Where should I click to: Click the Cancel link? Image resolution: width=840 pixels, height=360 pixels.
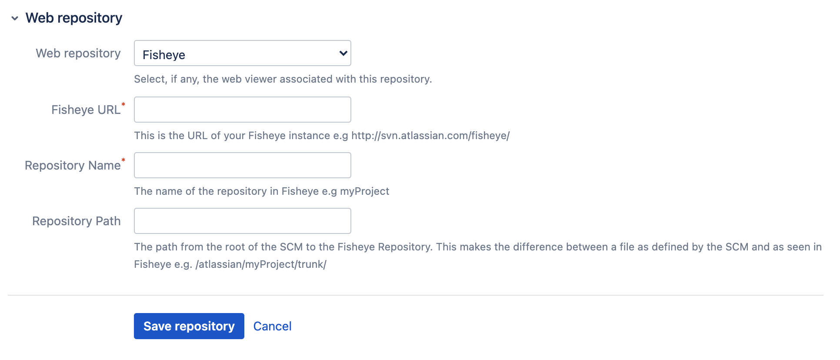point(272,326)
